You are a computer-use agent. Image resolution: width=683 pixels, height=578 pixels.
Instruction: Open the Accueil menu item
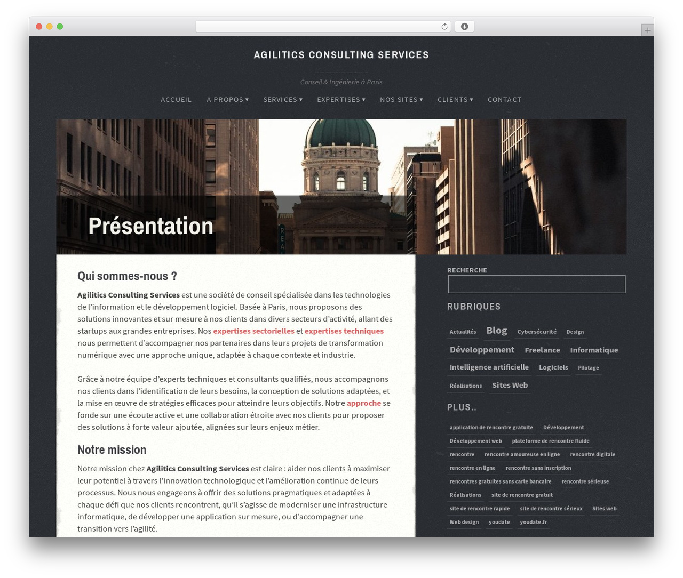[176, 100]
